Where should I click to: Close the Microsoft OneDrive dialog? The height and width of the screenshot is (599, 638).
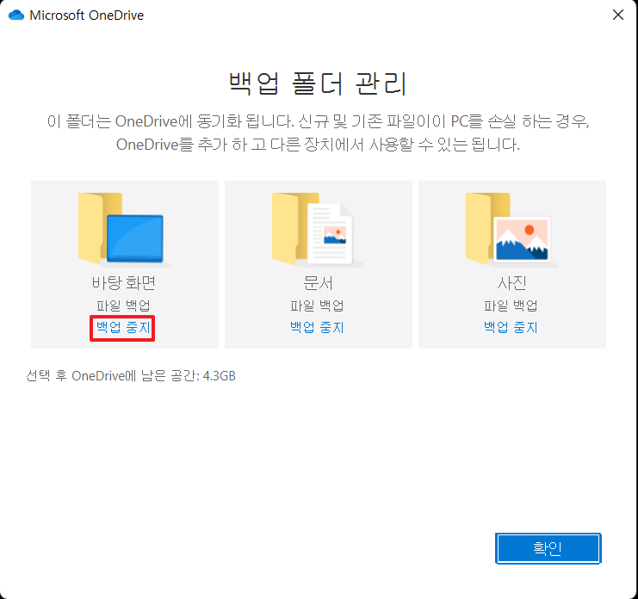coord(618,15)
